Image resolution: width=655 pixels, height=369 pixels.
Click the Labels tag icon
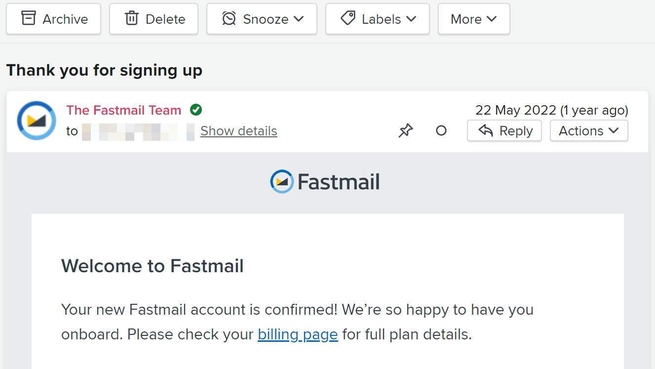point(348,19)
